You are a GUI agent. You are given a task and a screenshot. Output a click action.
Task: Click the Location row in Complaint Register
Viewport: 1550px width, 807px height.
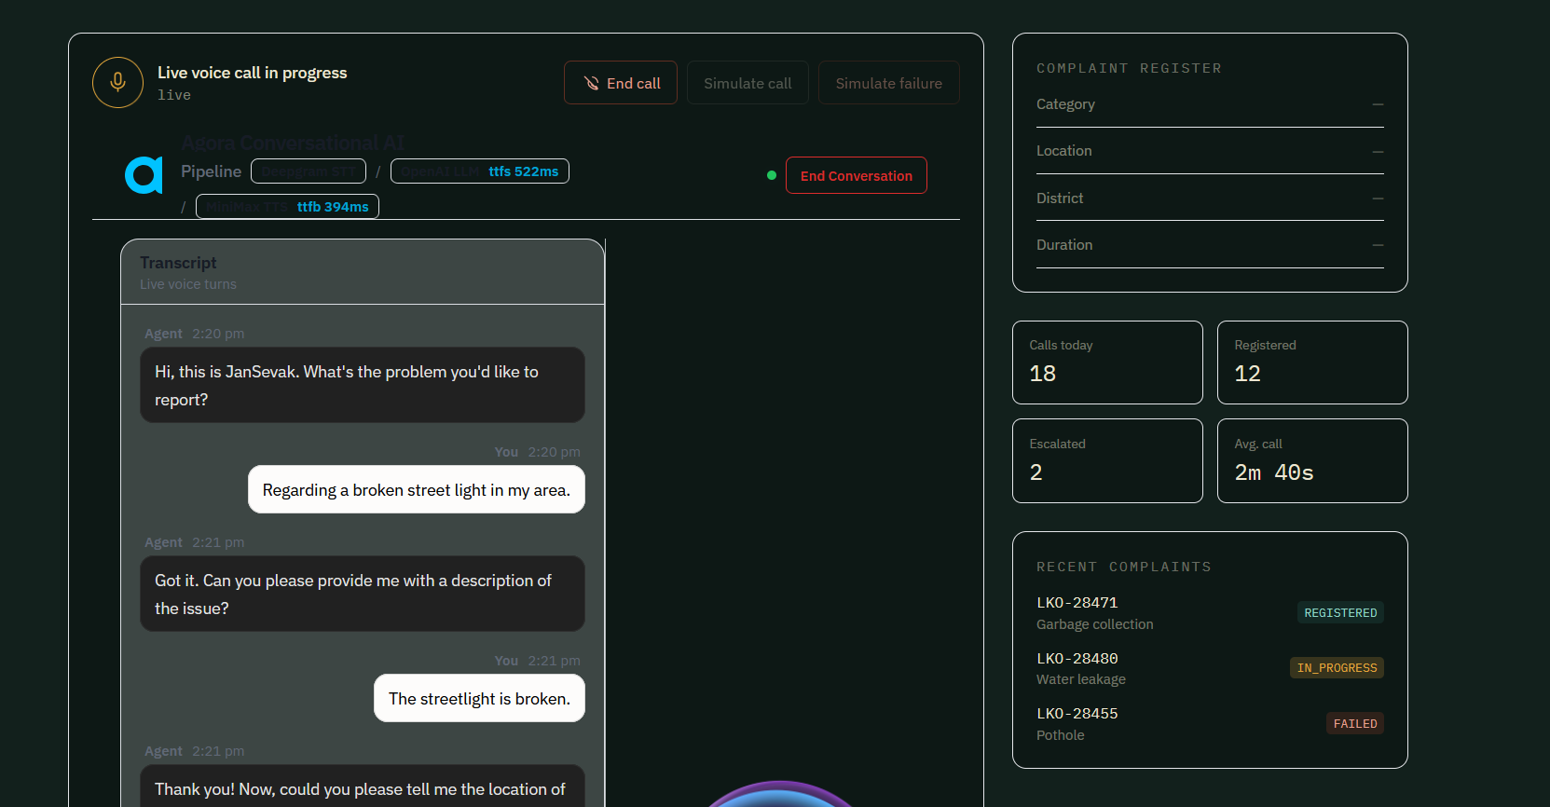[1210, 151]
